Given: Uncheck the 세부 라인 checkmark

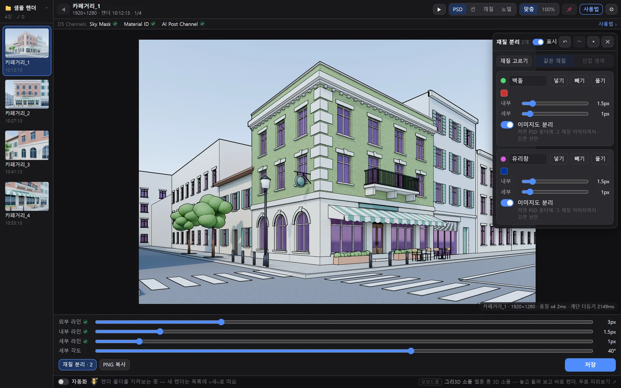Looking at the screenshot, I should pos(85,341).
